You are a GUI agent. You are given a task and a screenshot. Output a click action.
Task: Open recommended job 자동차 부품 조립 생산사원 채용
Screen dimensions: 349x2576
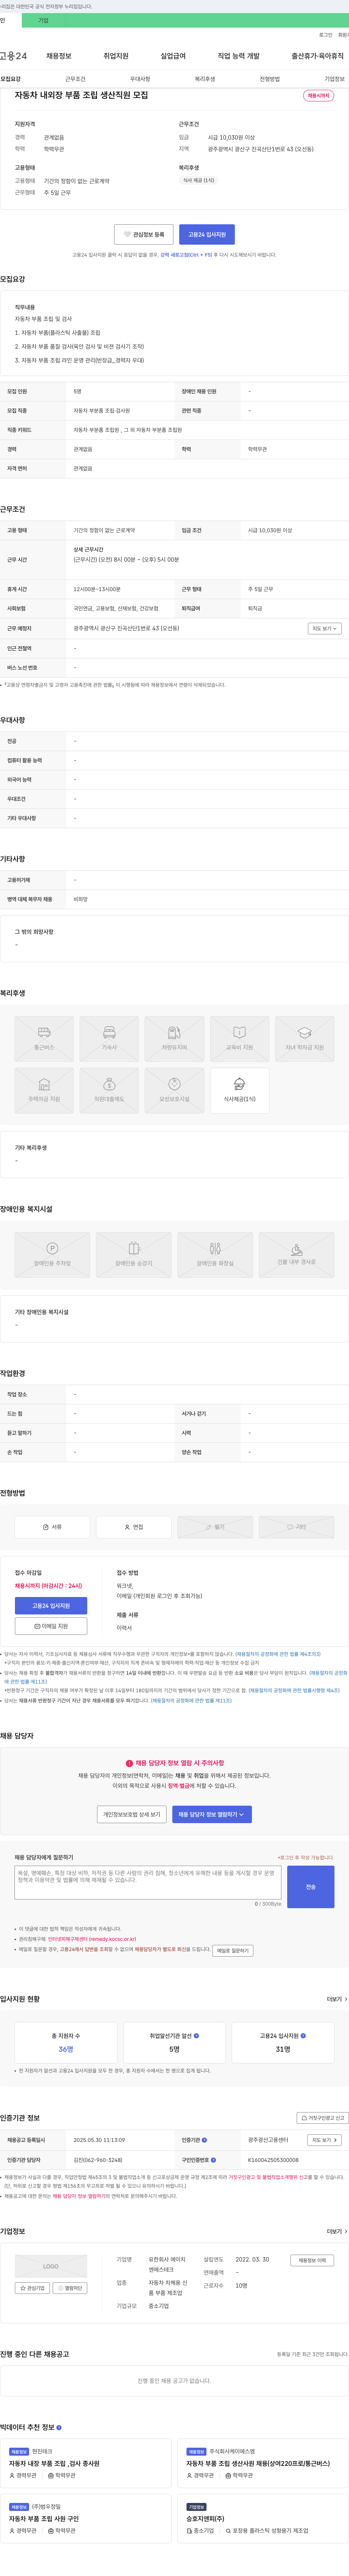tap(258, 2463)
